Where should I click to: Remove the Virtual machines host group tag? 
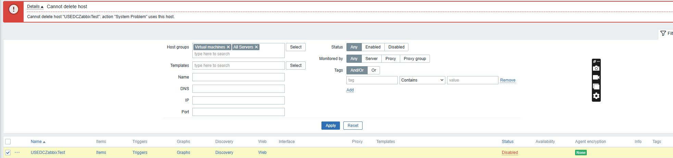pos(228,47)
